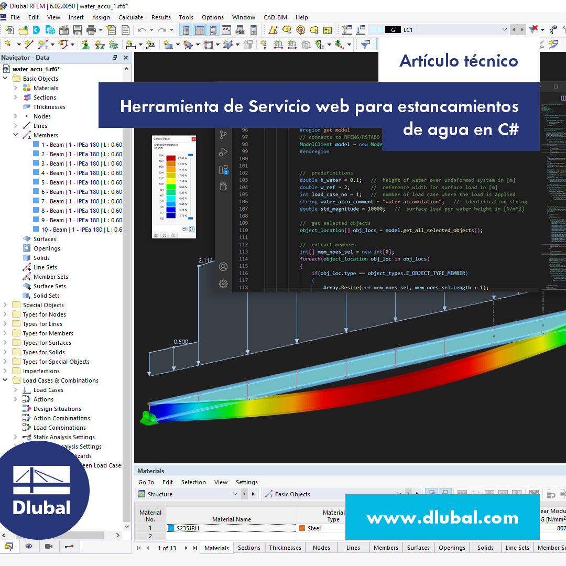Open the Calculate menu
The image size is (566, 566).
(x=130, y=17)
